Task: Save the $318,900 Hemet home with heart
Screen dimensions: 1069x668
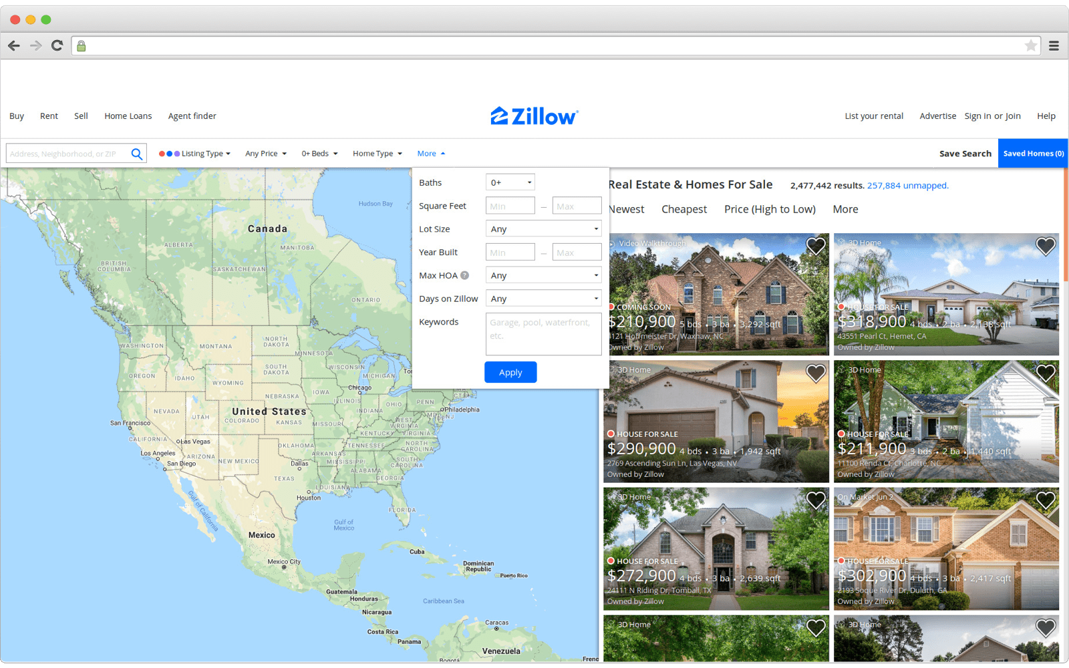Action: point(1046,246)
